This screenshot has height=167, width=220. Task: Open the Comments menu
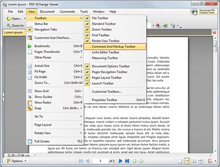[x=67, y=12]
